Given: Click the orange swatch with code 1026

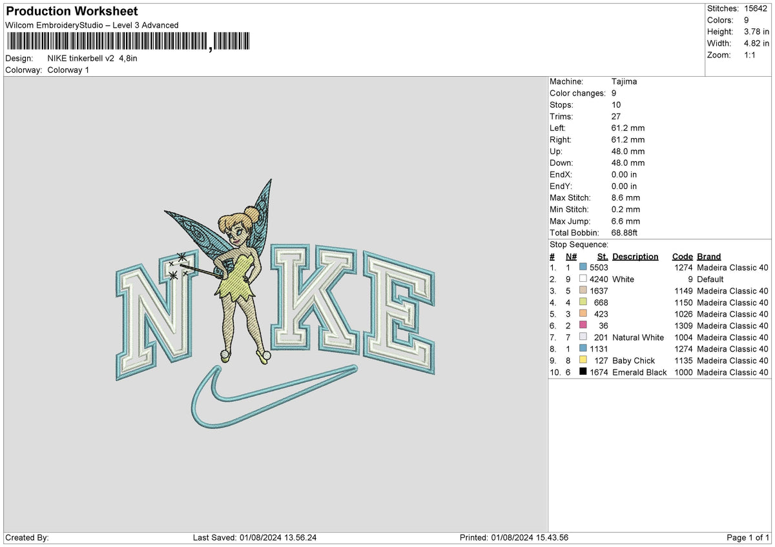Looking at the screenshot, I should tap(583, 314).
